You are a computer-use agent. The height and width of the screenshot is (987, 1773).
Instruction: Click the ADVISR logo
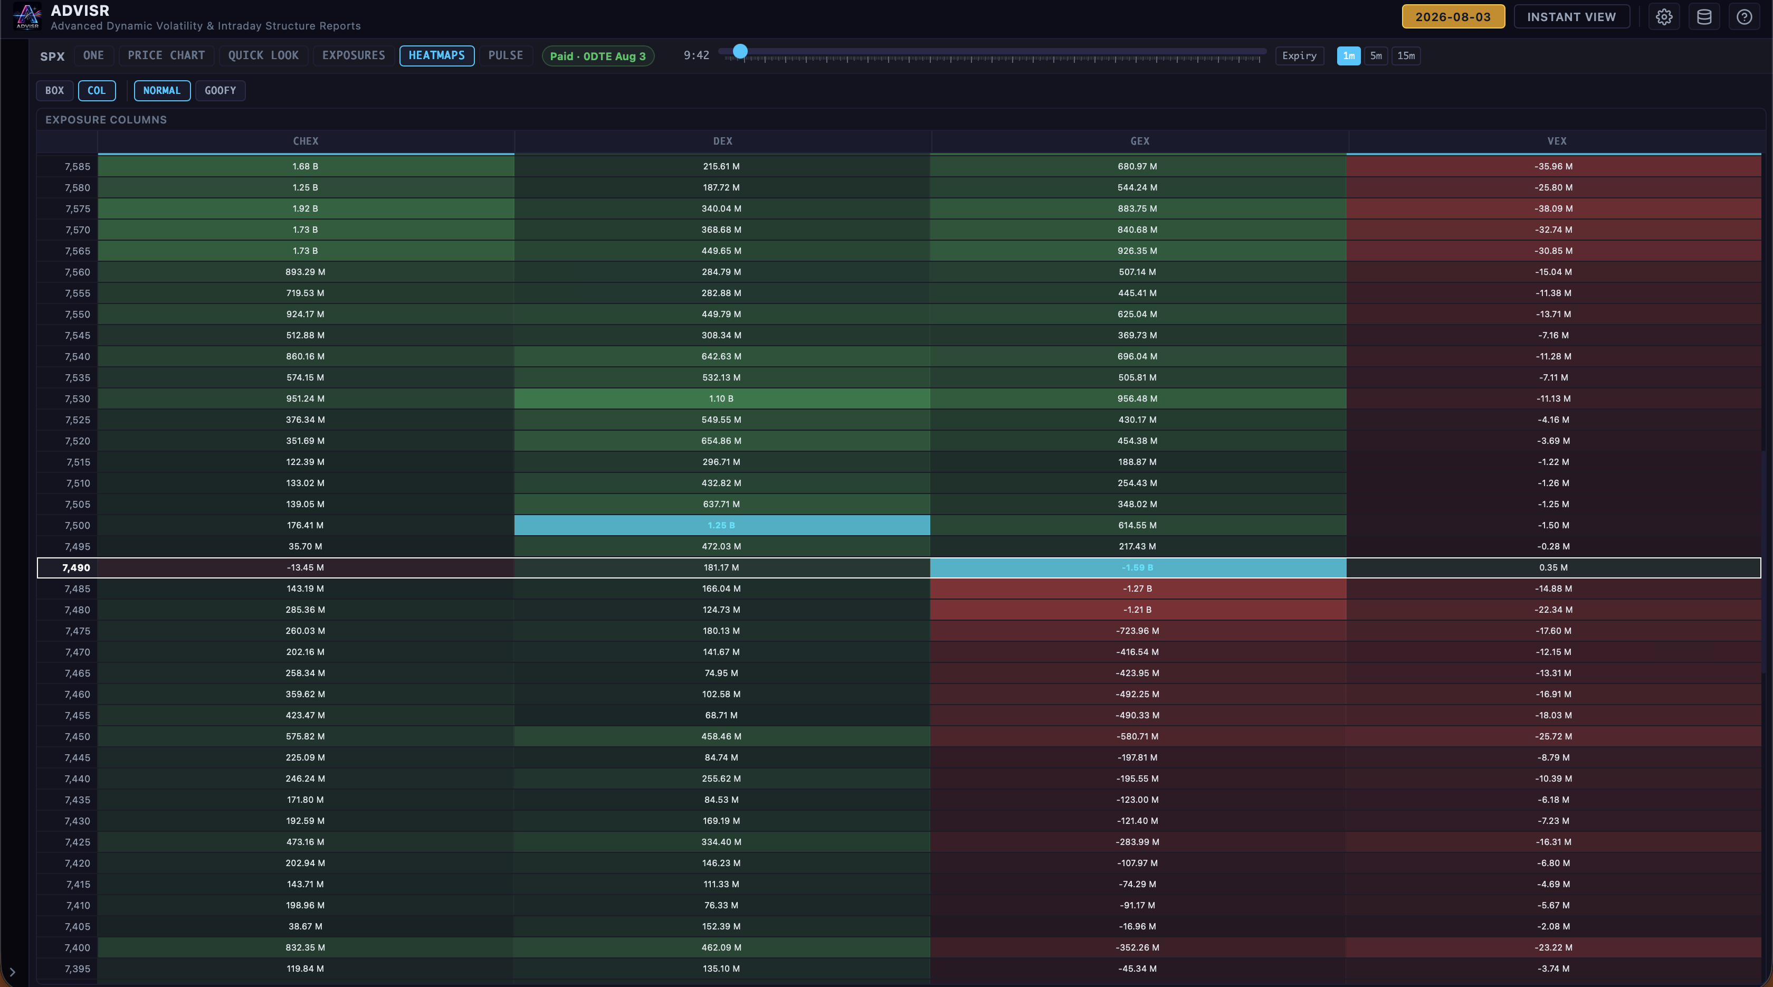(x=27, y=16)
